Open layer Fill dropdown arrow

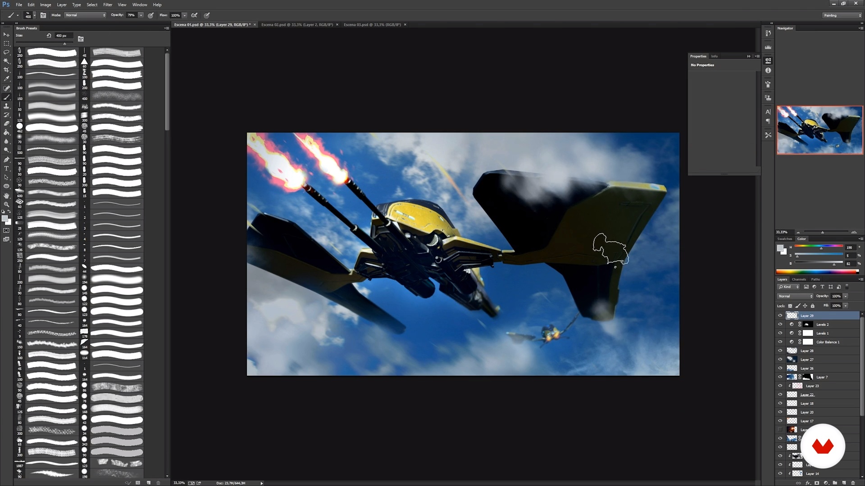point(846,306)
